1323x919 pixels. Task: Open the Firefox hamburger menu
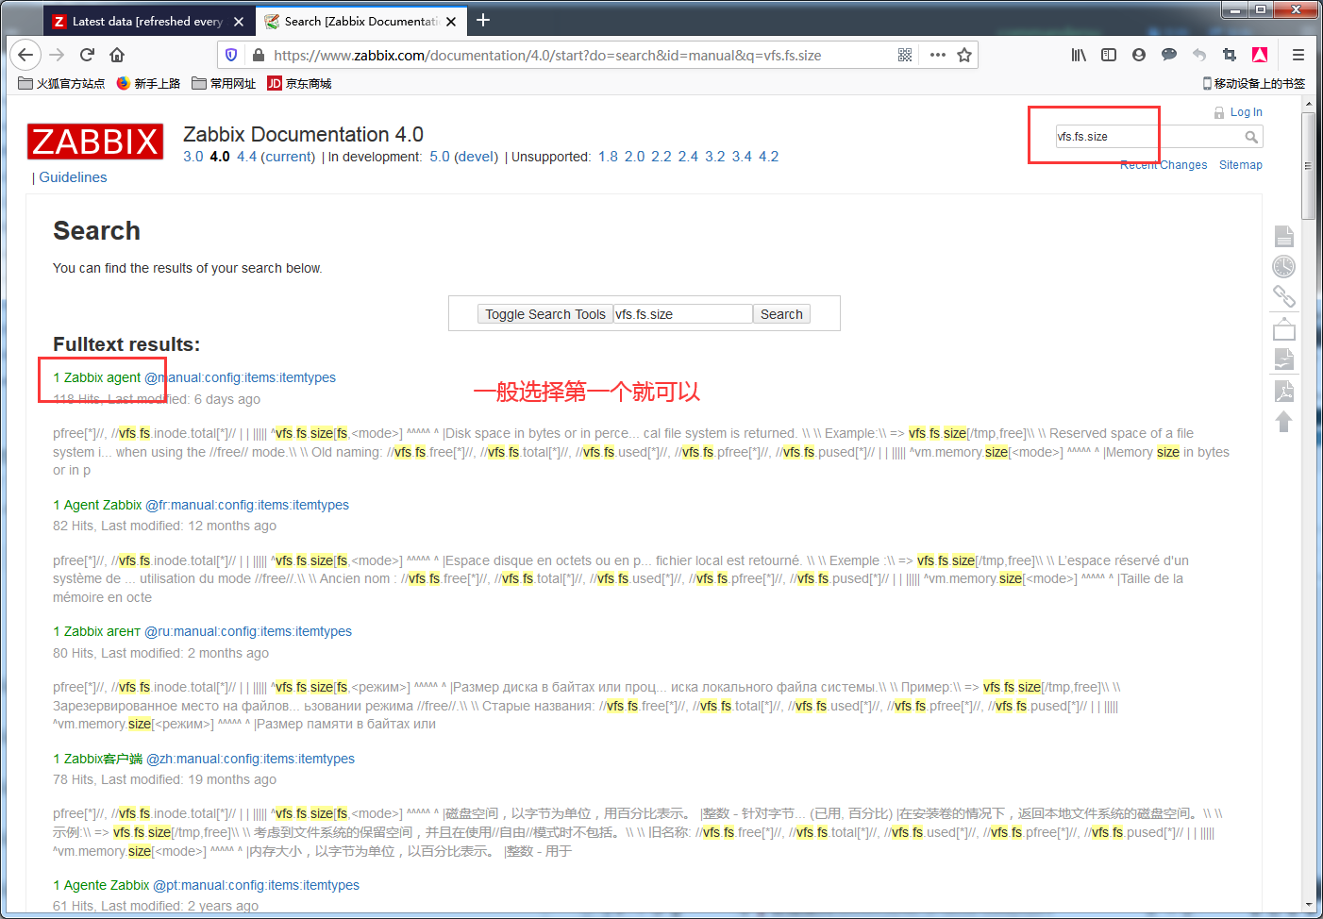[x=1298, y=55]
